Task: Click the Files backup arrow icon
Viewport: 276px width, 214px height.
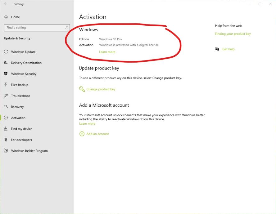Action: click(6, 85)
